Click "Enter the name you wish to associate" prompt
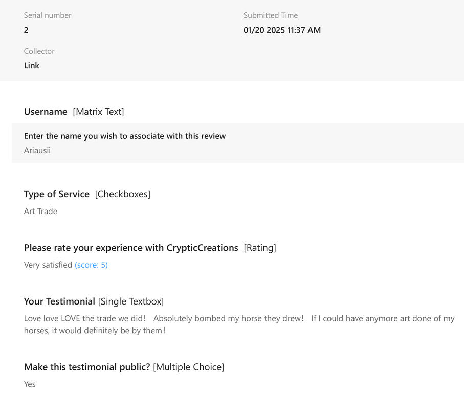This screenshot has height=398, width=464. click(x=125, y=136)
